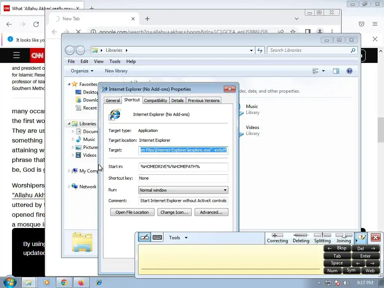Open Chrome from the taskbar
The image size is (384, 288).
point(64,283)
